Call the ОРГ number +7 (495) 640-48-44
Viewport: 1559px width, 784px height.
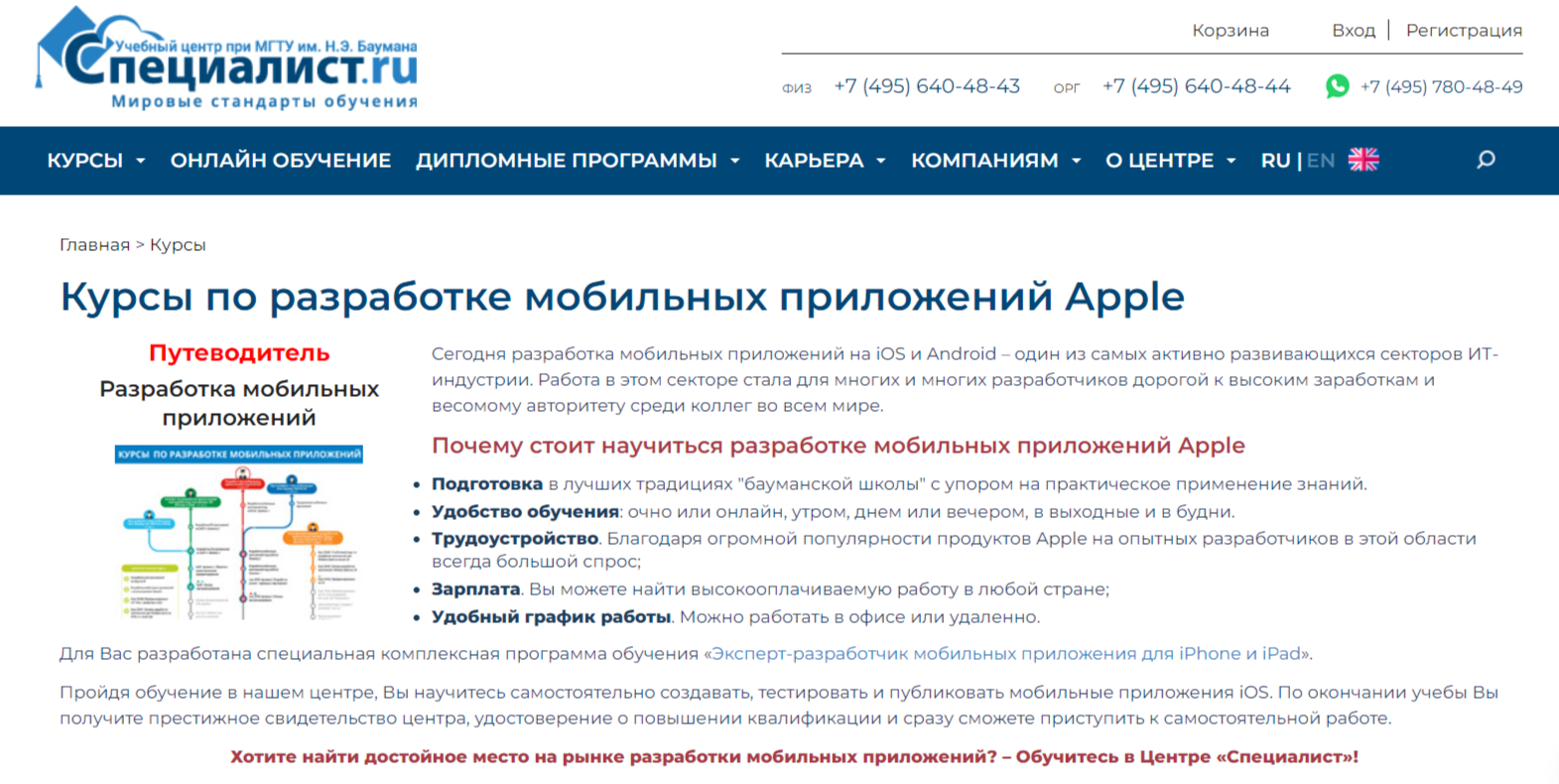click(x=1197, y=86)
